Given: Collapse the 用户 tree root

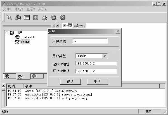Looking at the screenshot, I should click(x=7, y=33).
